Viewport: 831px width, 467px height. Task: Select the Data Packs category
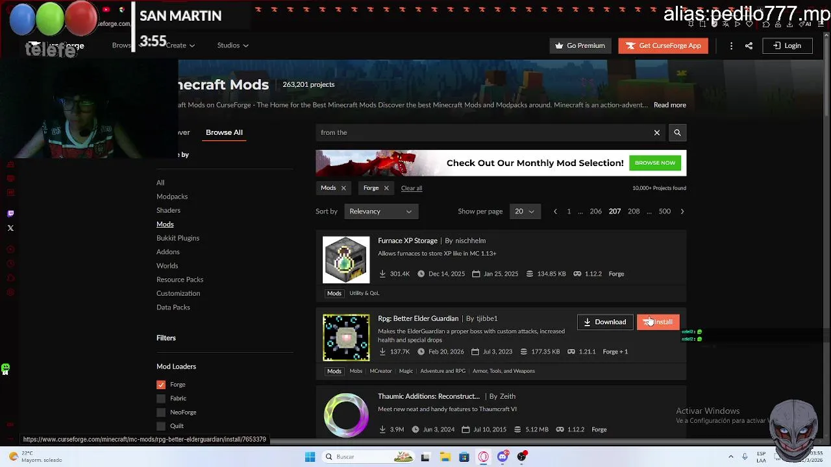coord(173,307)
